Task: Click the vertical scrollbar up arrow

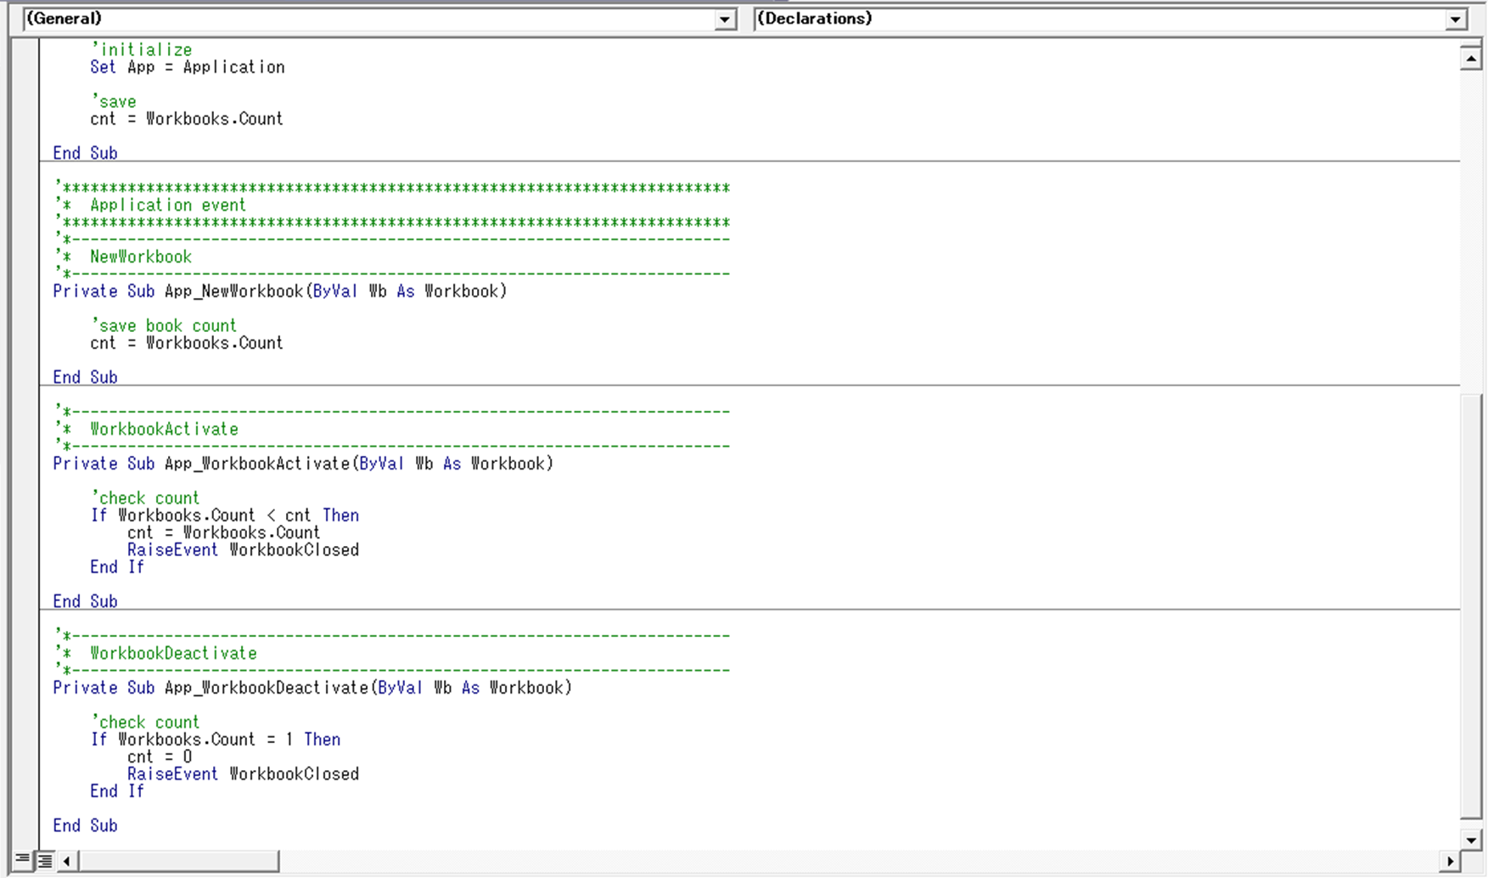Action: tap(1470, 59)
